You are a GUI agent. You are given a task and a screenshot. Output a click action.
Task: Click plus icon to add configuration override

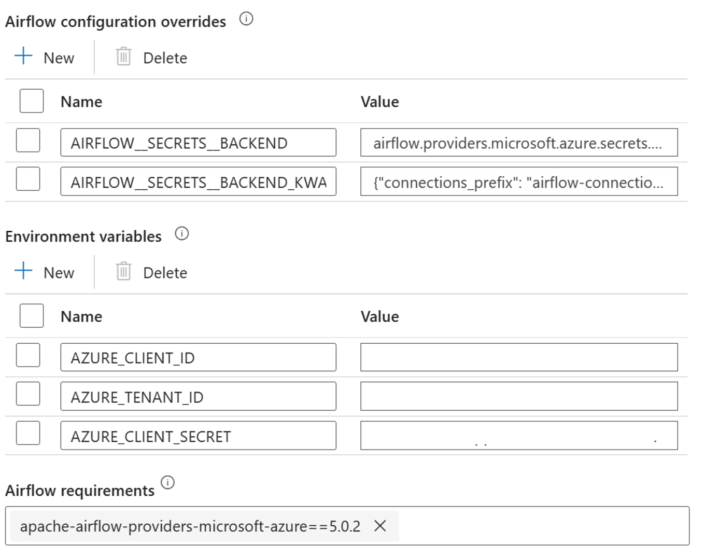pos(24,56)
